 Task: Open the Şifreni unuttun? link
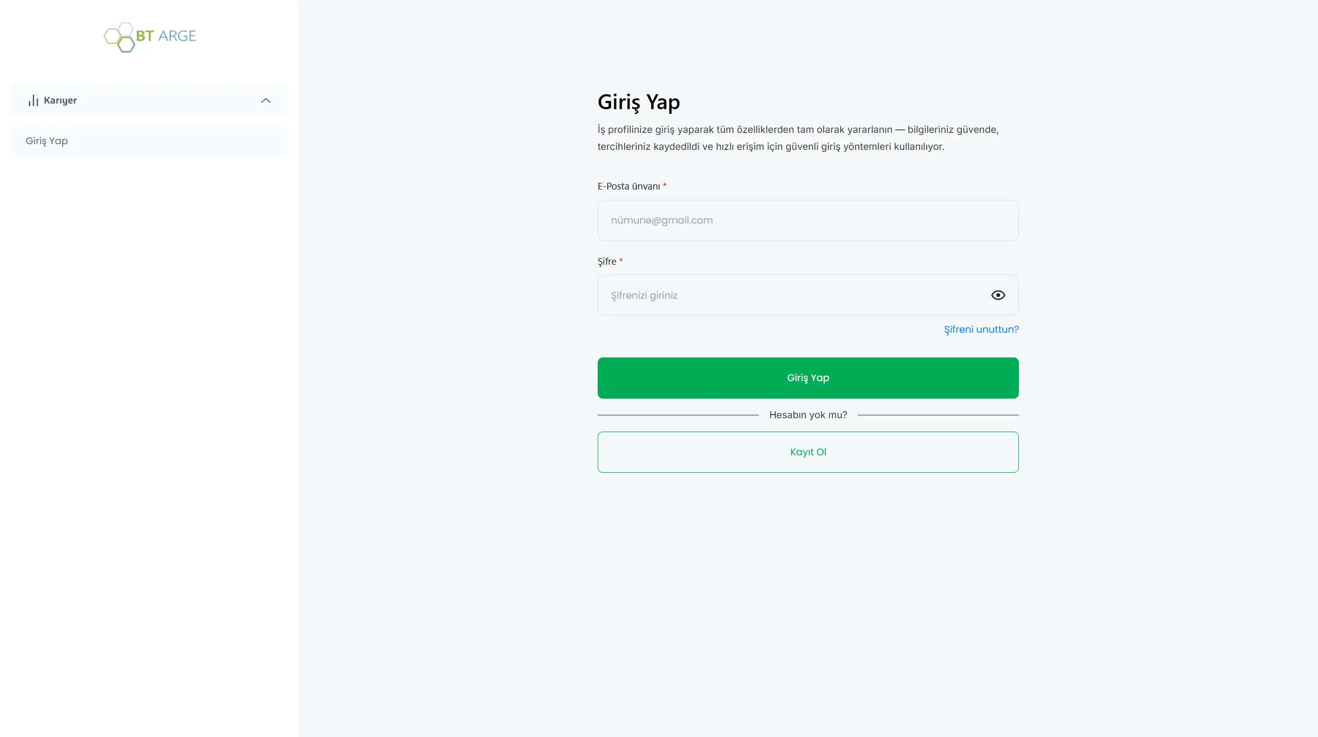pos(981,330)
